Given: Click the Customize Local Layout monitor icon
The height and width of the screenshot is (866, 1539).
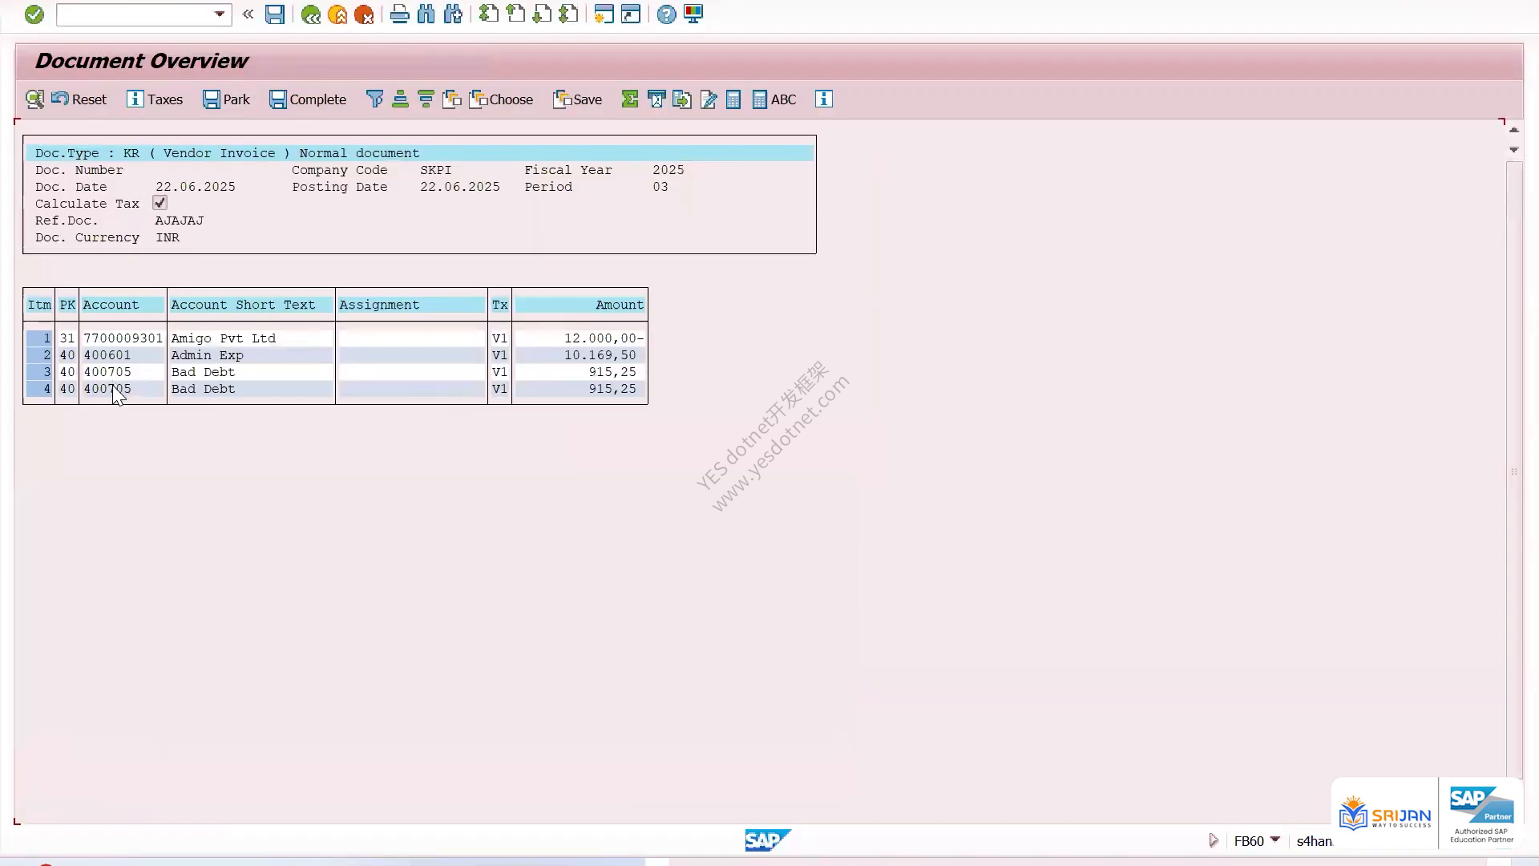Looking at the screenshot, I should [x=693, y=14].
